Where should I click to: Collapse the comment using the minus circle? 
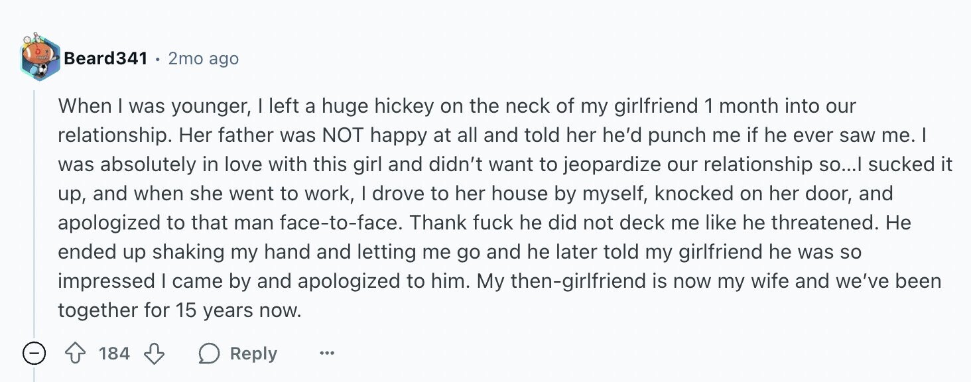pos(34,353)
